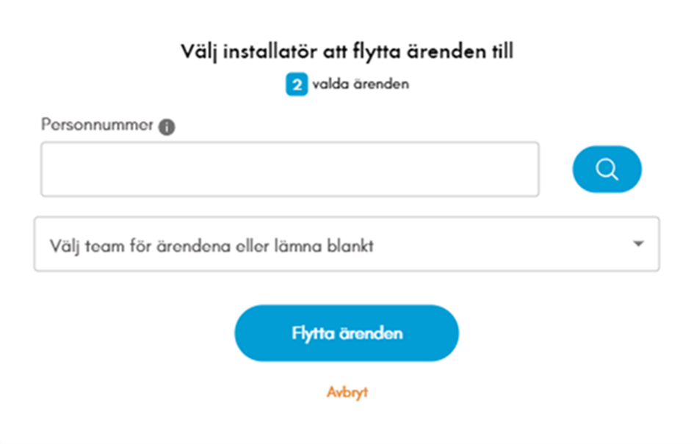Expand the team selection combo box
This screenshot has height=444, width=694.
[x=346, y=244]
